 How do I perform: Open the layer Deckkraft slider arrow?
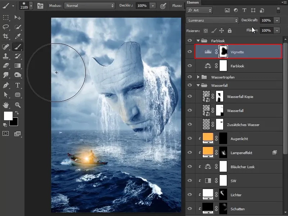coord(277,21)
